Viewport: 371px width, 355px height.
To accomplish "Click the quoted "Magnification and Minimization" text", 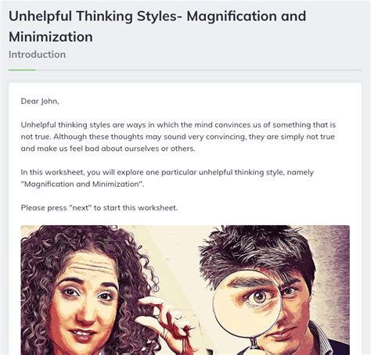I will 82,184.
